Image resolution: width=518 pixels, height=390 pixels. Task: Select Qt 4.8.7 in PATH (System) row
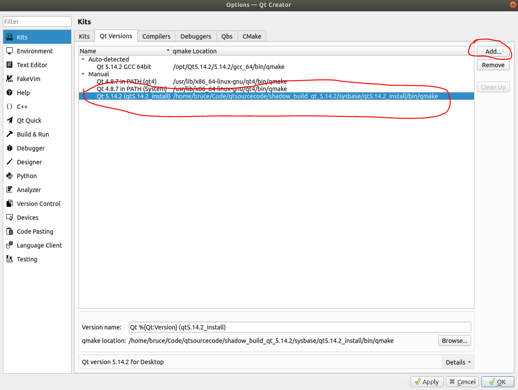276,89
